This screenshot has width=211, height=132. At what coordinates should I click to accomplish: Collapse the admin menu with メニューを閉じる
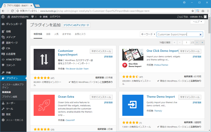(x=15, y=120)
